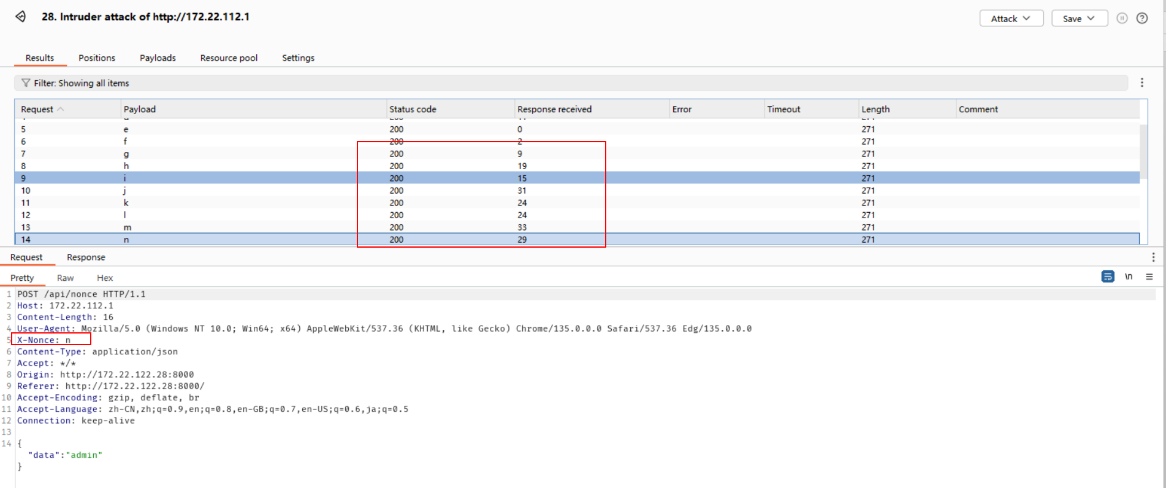Select result row with payload m
This screenshot has height=488, width=1166.
point(577,227)
